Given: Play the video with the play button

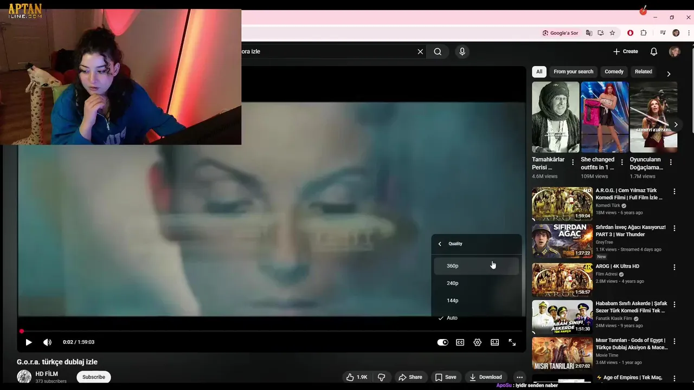Looking at the screenshot, I should (x=29, y=342).
